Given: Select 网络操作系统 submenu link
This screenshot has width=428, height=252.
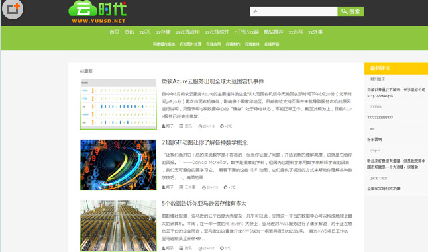Looking at the screenshot, I should [x=164, y=44].
